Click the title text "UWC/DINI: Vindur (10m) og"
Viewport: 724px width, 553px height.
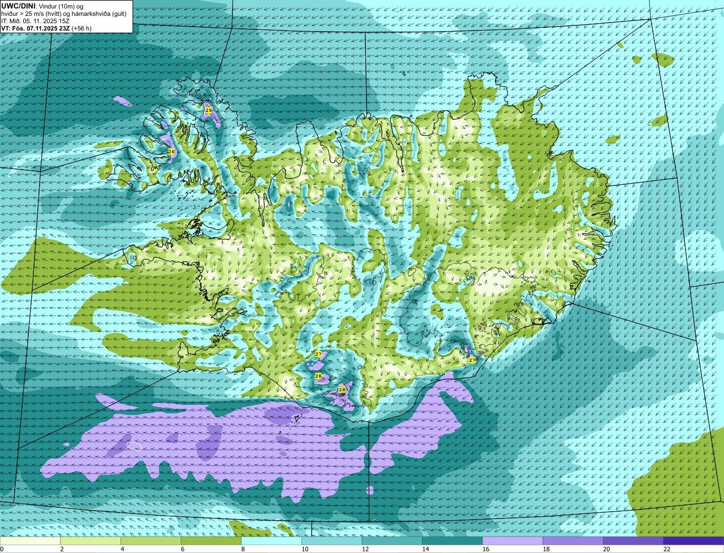[x=42, y=6]
